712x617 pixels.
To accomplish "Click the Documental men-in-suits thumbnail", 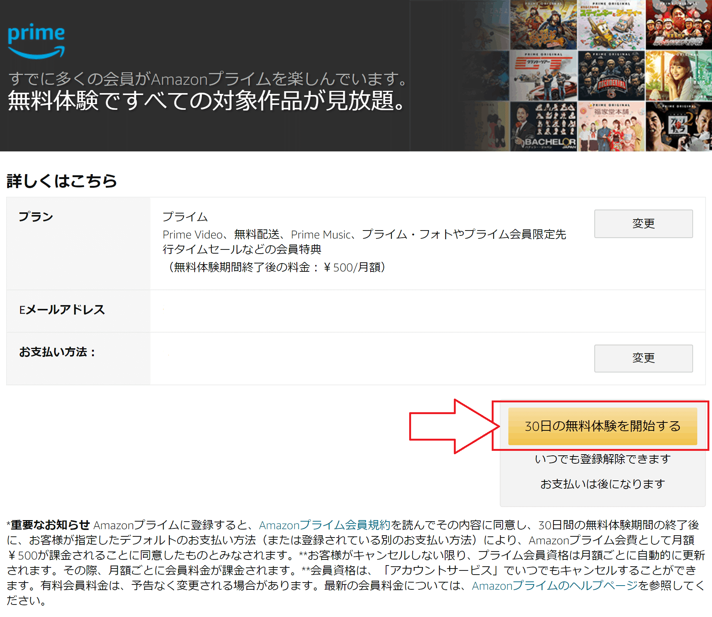I will click(611, 76).
